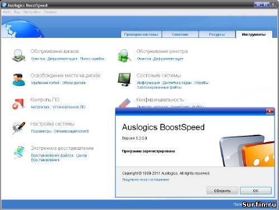Open Дефрагментация under Обслуживание реестра
This screenshot has width=279, height=210.
[x=168, y=58]
